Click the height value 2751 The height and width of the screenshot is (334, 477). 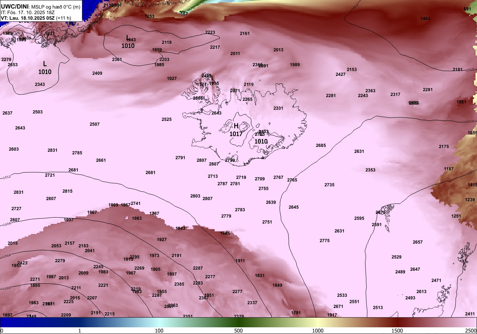click(x=267, y=222)
